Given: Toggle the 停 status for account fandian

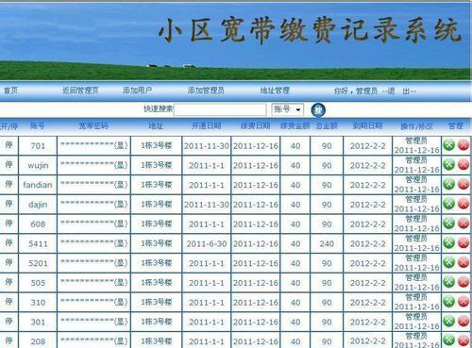Looking at the screenshot, I should pos(8,184).
